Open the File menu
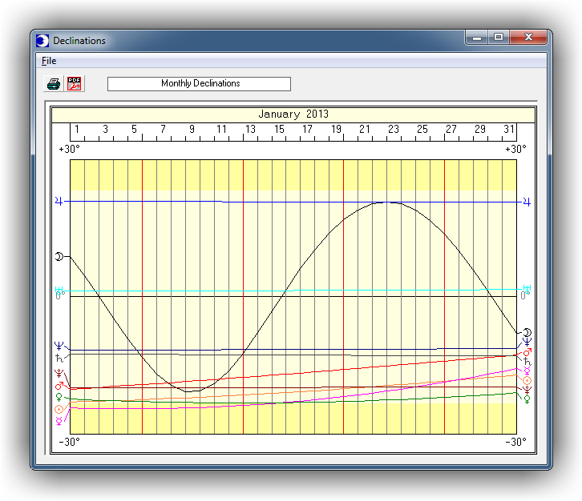The width and height of the screenshot is (582, 501). click(x=49, y=61)
